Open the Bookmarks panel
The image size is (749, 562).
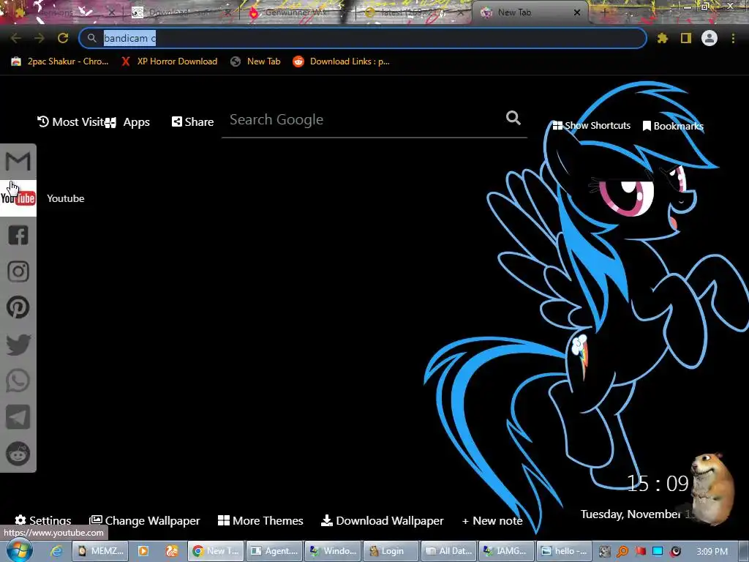673,126
